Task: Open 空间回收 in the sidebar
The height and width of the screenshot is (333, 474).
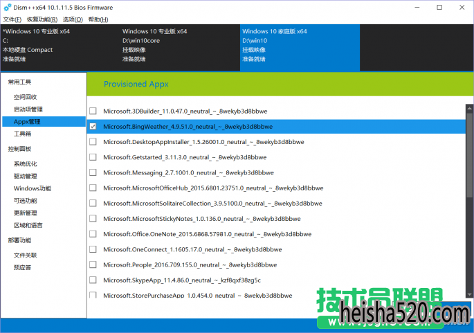Action: (x=25, y=97)
